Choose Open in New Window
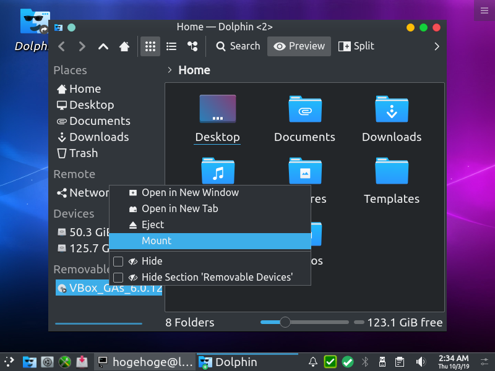The image size is (495, 371). click(x=210, y=192)
